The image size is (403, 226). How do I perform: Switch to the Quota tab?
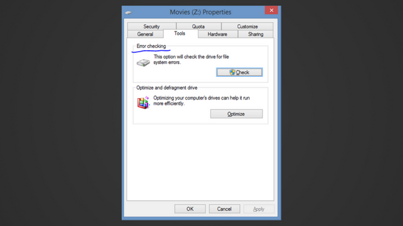point(199,27)
